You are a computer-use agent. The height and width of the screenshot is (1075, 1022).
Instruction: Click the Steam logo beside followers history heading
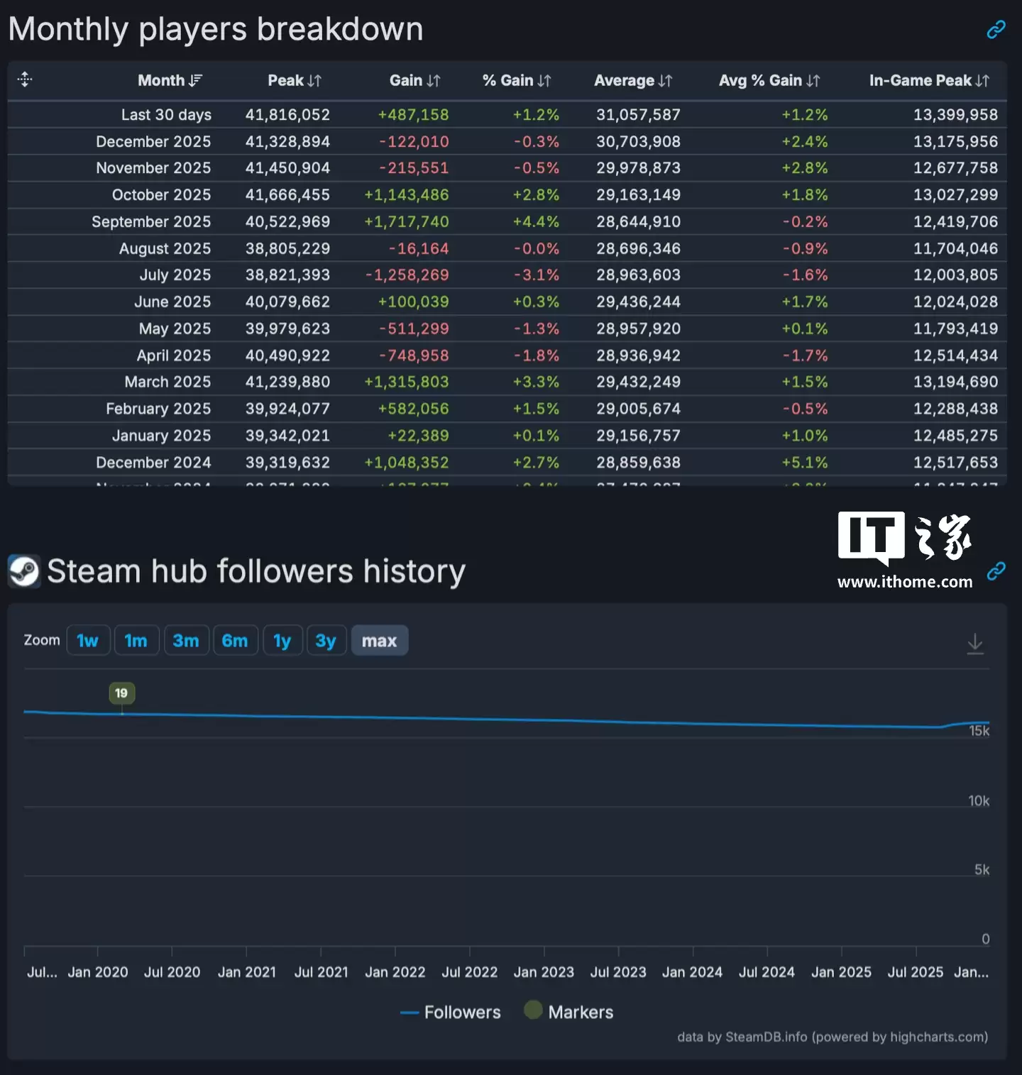pos(23,570)
